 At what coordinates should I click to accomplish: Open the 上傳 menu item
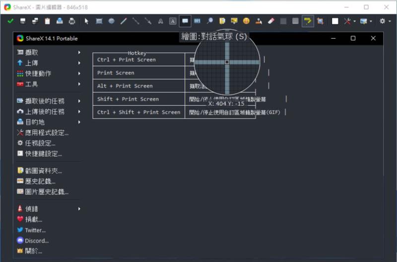point(49,63)
